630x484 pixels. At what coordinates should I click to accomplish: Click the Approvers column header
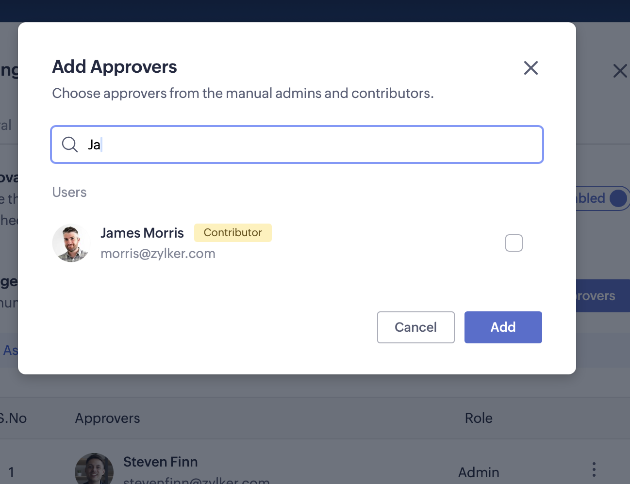(x=107, y=418)
